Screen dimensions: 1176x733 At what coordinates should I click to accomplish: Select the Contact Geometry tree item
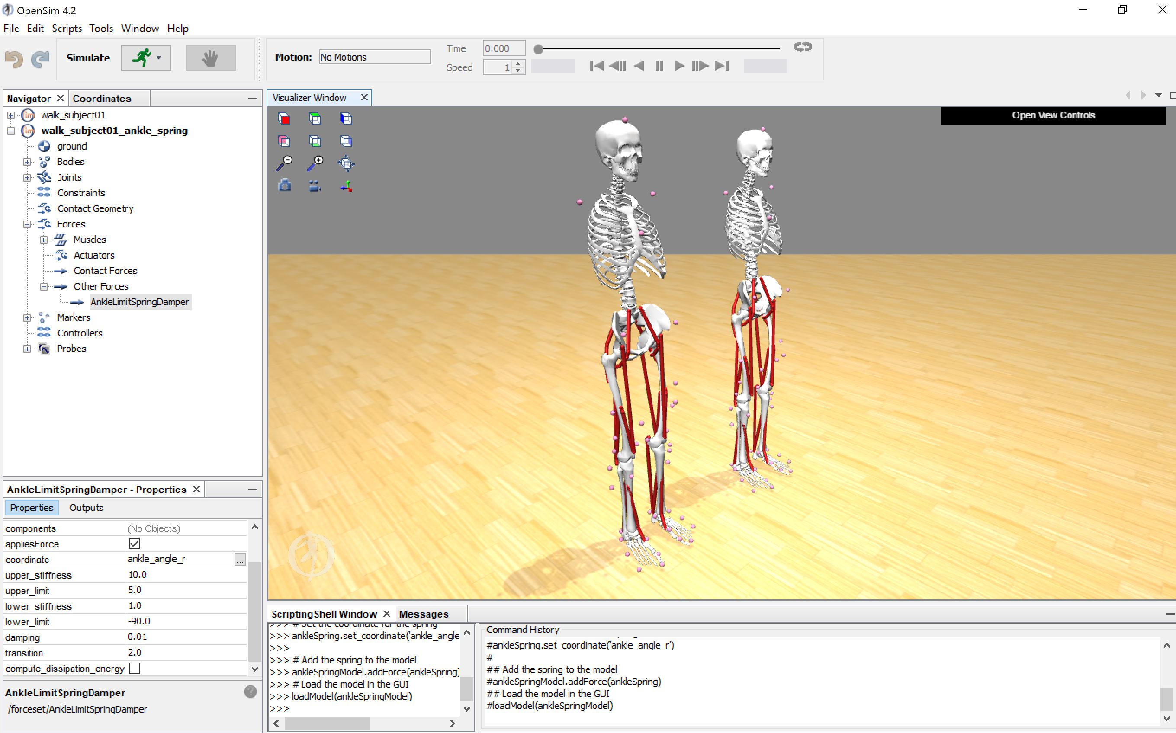[95, 208]
